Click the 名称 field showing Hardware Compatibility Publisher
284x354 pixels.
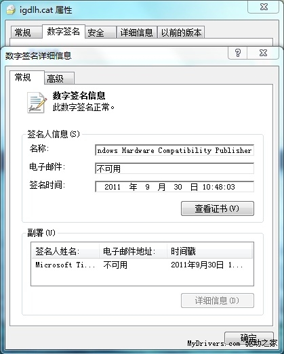174,150
